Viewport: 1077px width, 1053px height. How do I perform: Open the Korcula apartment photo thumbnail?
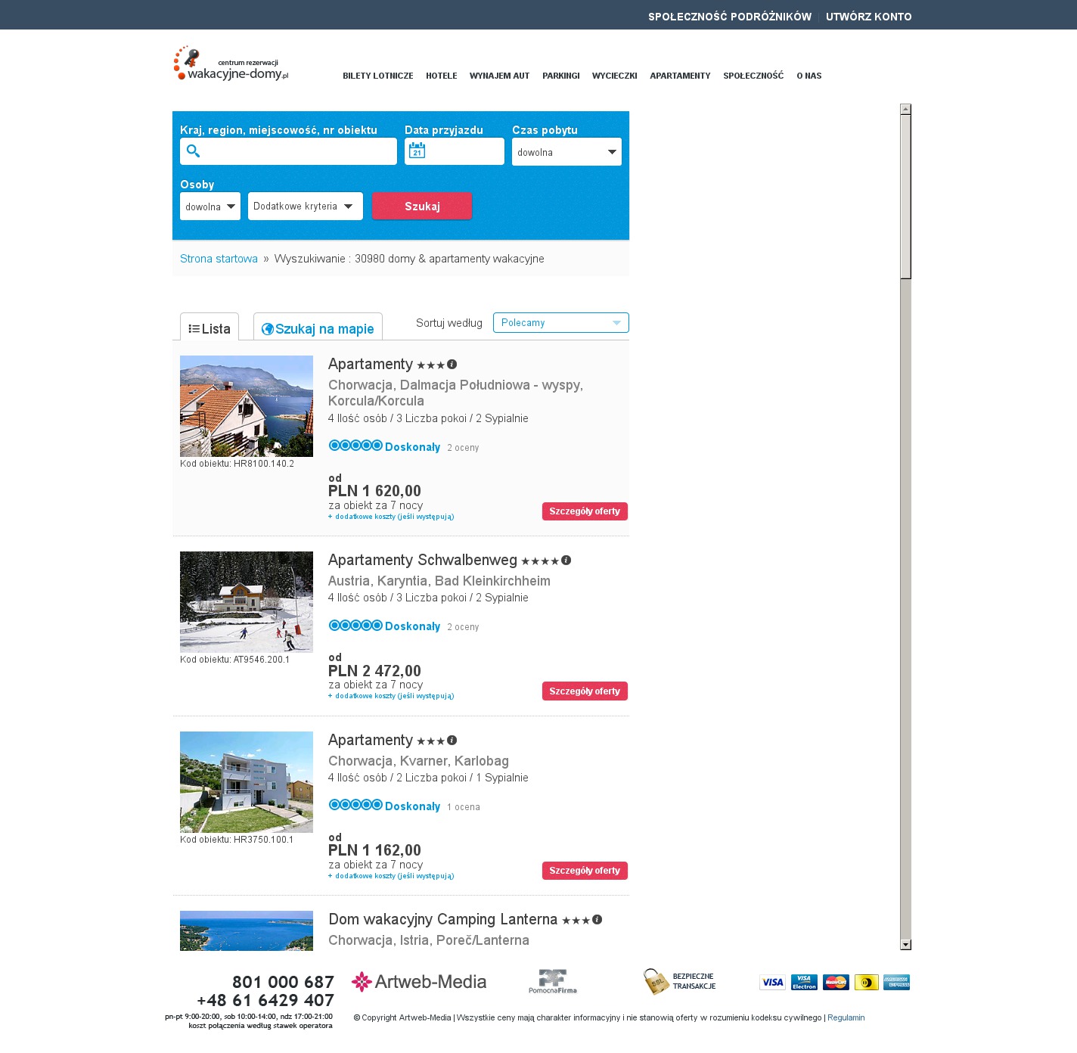[247, 406]
